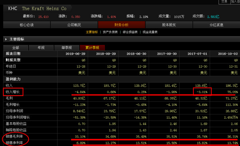
Task: Click the revenue value 123.7亿
Action: point(79,85)
